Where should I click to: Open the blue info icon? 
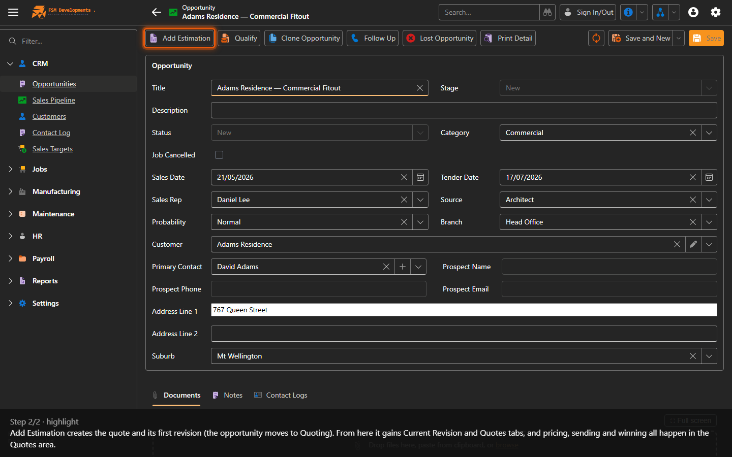click(x=628, y=12)
